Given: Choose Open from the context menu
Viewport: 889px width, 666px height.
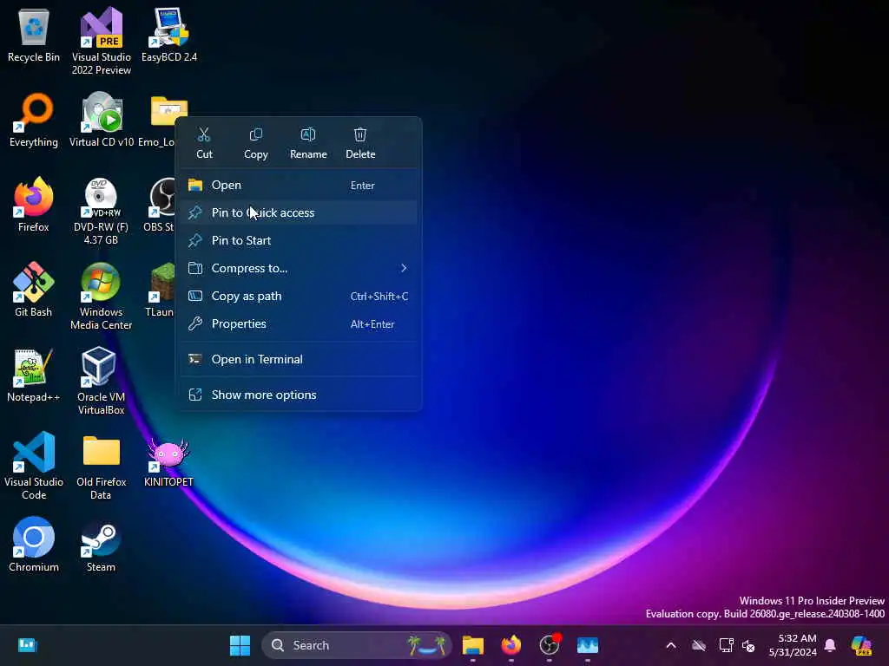Looking at the screenshot, I should pyautogui.click(x=299, y=186).
